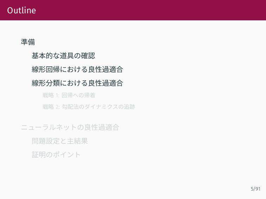Click the Outline slide title

[21, 10]
